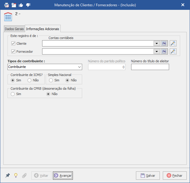
Task: Click the Salvar button
Action: (x=148, y=176)
